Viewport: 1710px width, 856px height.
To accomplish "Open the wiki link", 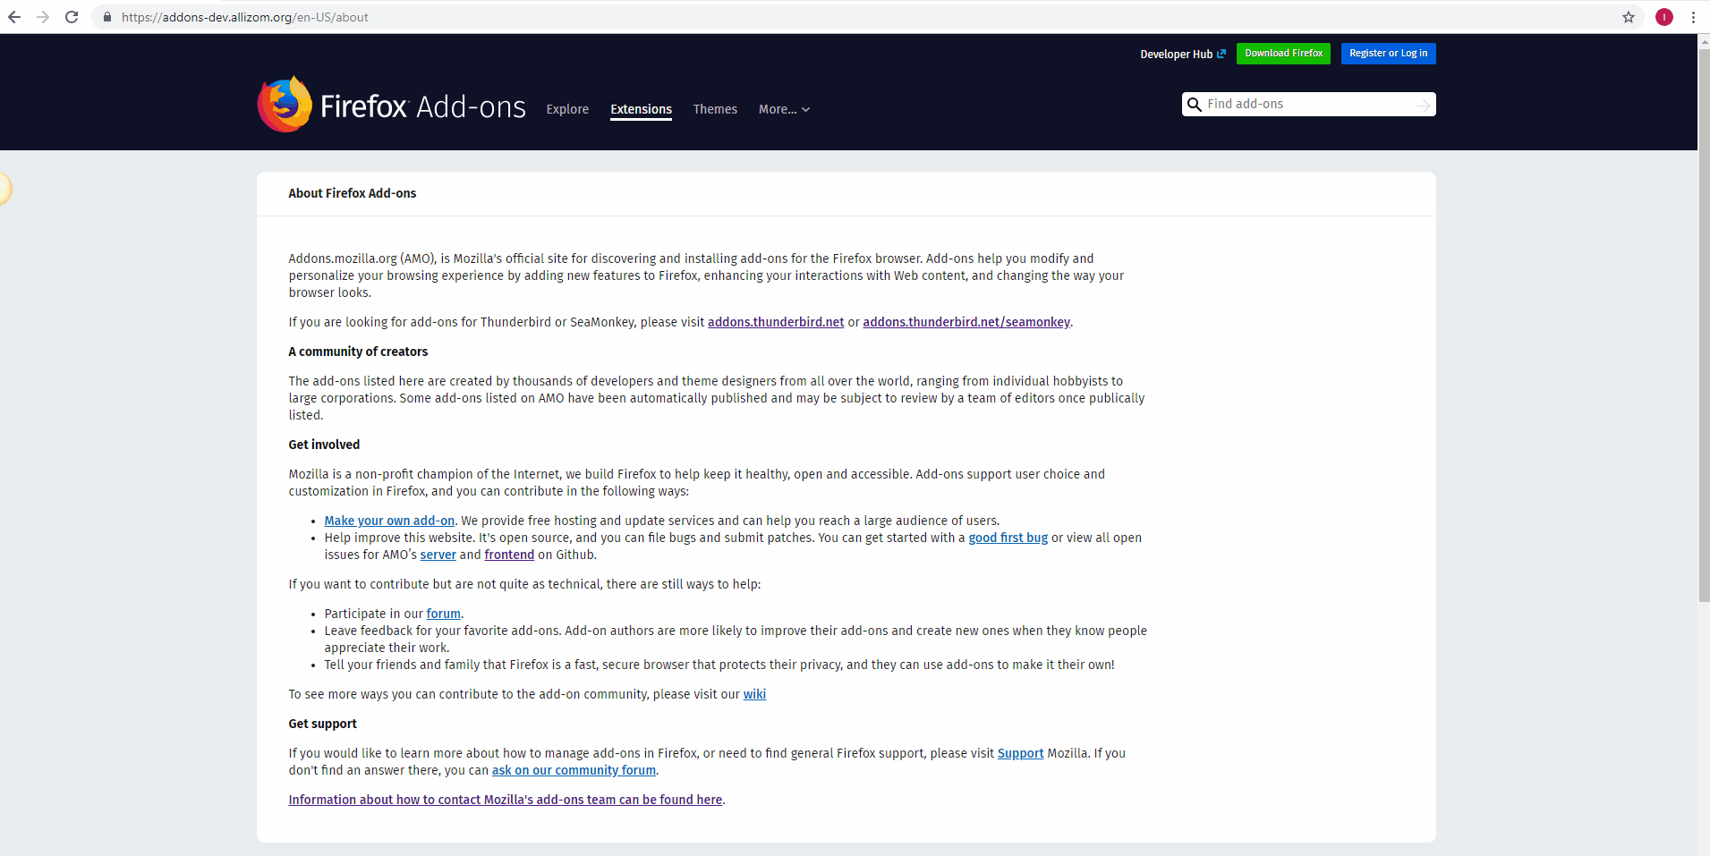I will (754, 694).
